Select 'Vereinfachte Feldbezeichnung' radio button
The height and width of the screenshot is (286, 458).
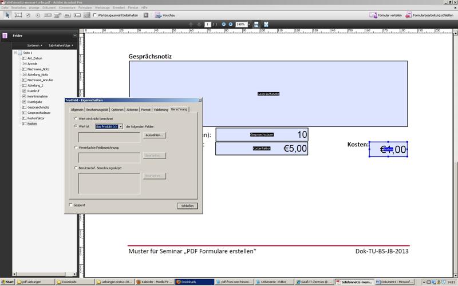(x=76, y=148)
